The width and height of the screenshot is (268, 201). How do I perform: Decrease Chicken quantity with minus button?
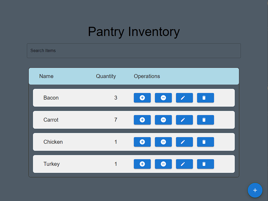tap(163, 142)
